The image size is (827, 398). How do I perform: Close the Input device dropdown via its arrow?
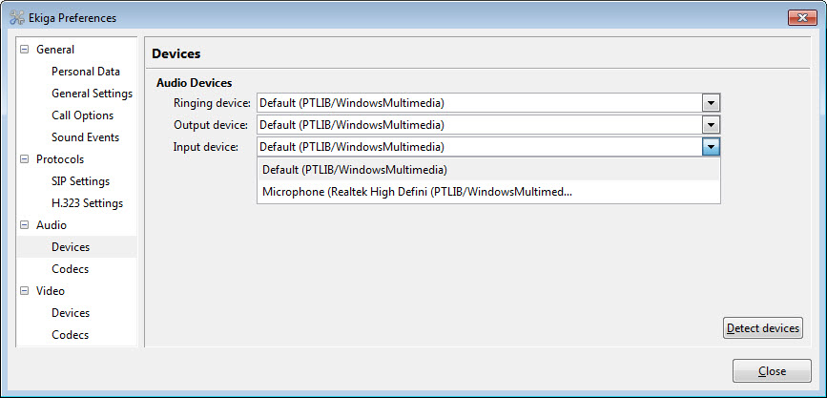point(711,147)
